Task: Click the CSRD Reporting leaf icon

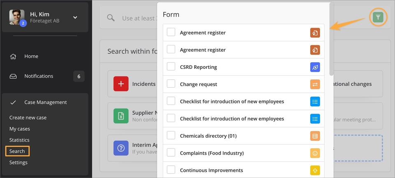Action: point(315,67)
